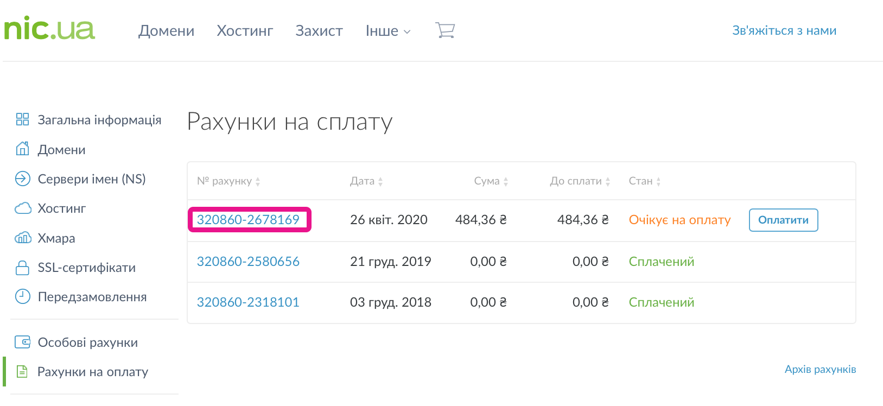Viewport: 883px width, 406px height.
Task: Click the Хмара cloud icon
Action: 22,238
